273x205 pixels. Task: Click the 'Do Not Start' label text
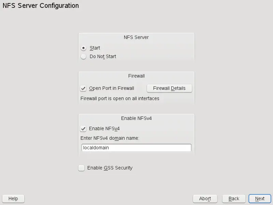tap(103, 57)
